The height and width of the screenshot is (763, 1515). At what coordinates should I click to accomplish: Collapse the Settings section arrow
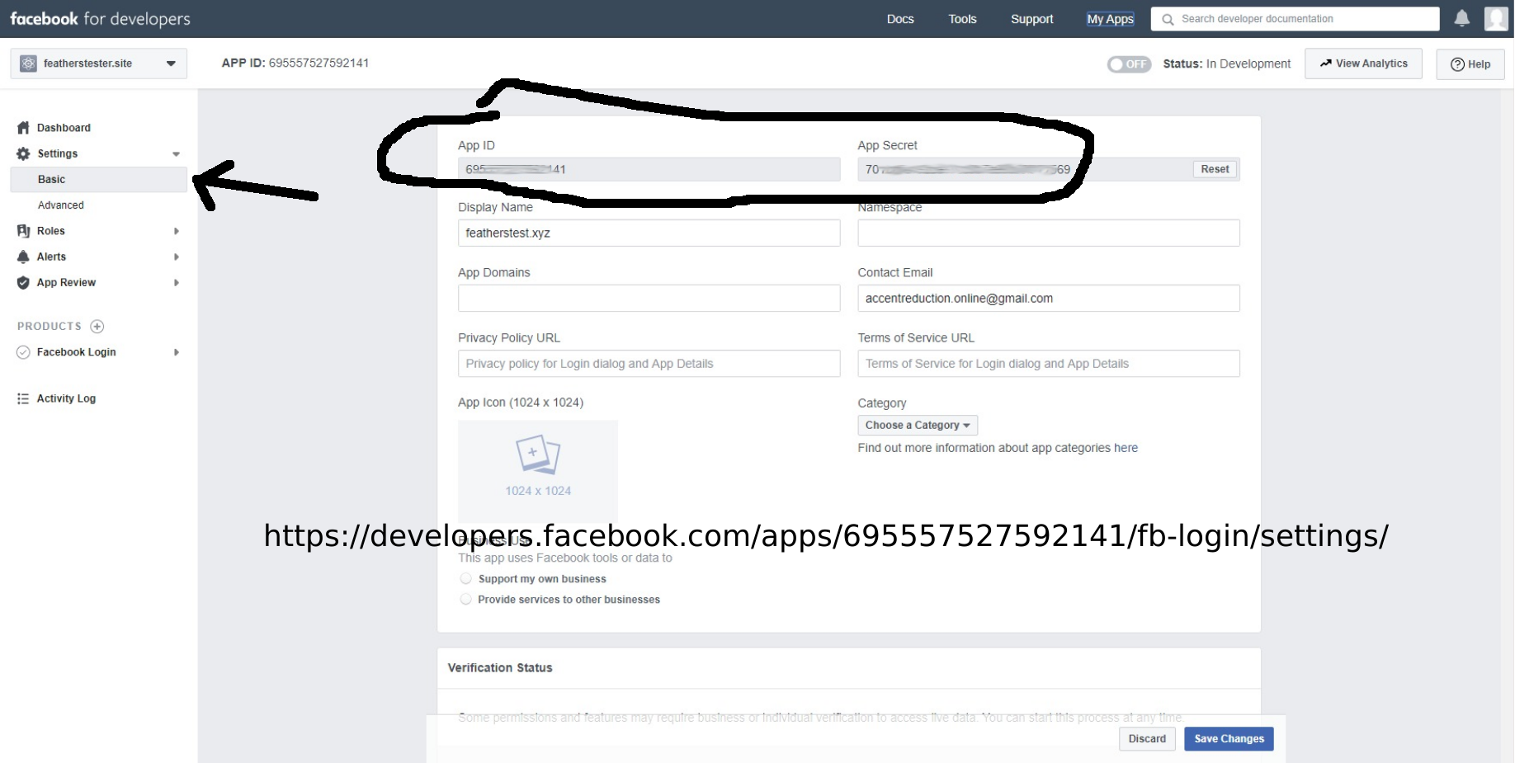click(x=176, y=154)
